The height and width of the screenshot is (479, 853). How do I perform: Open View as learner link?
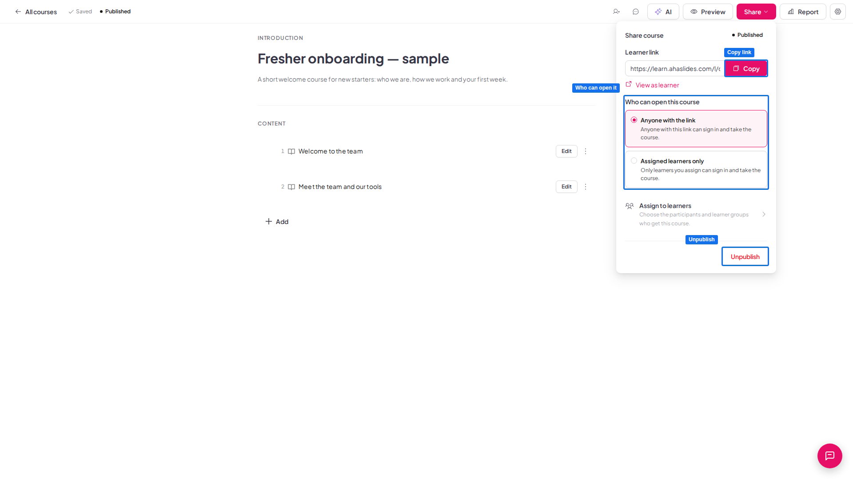(657, 85)
